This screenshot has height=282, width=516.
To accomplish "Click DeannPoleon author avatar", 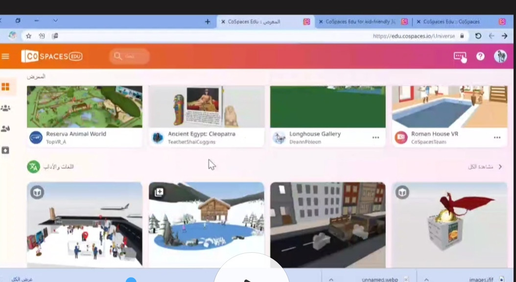I will 279,138.
